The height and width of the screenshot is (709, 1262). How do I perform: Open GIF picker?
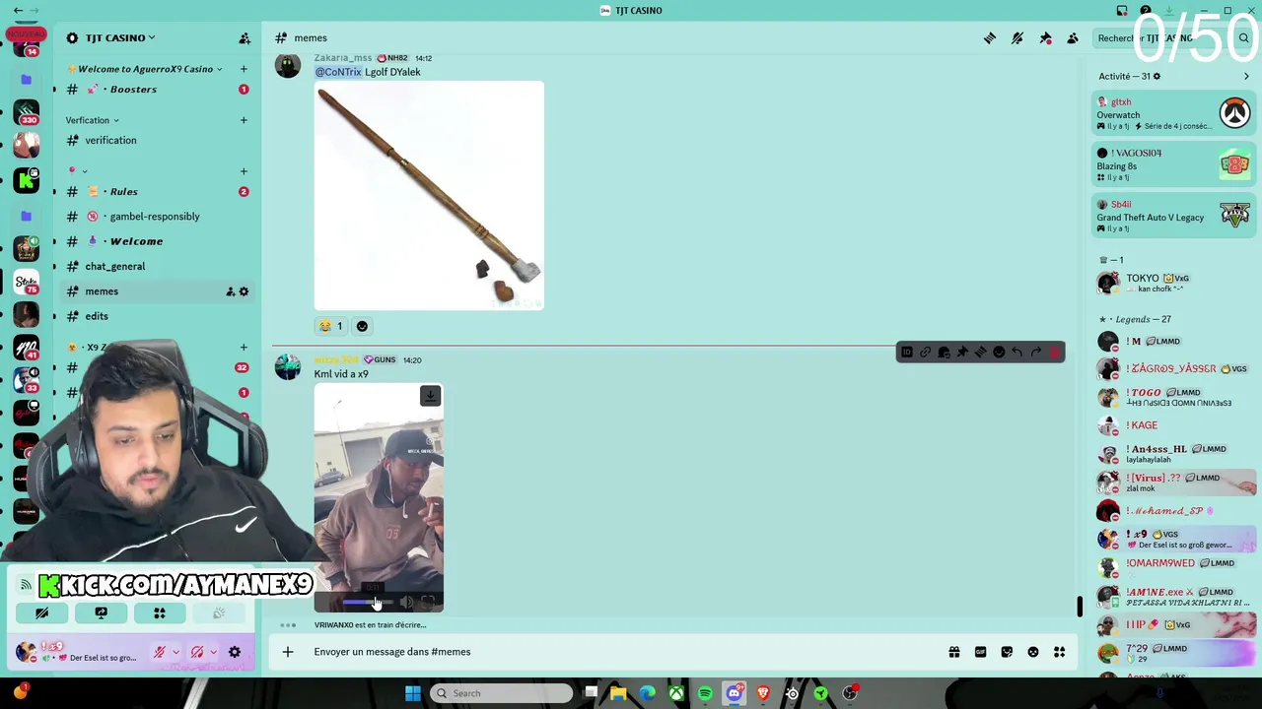(980, 652)
